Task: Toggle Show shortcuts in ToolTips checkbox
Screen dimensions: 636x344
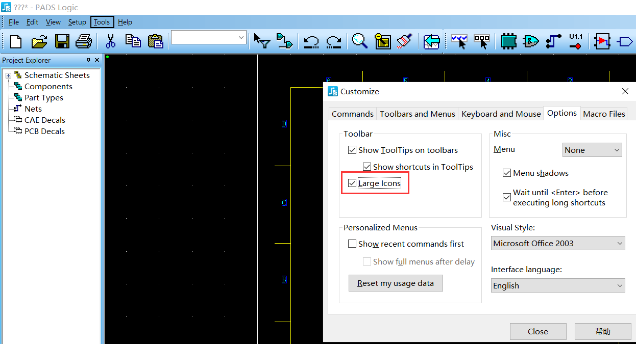Action: (366, 167)
